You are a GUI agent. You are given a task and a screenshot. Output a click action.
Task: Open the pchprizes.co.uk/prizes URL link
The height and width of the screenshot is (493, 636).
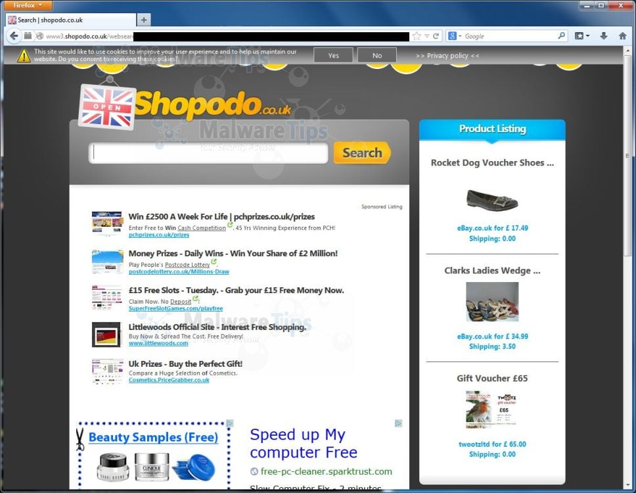point(159,235)
